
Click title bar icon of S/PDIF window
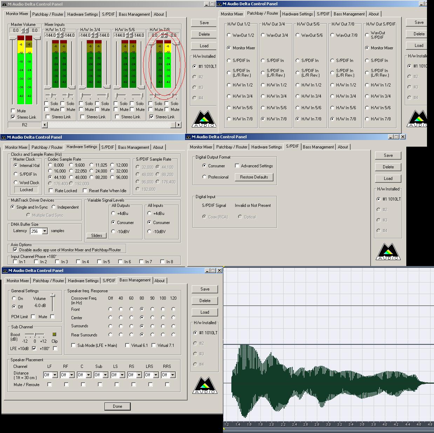tap(189, 137)
